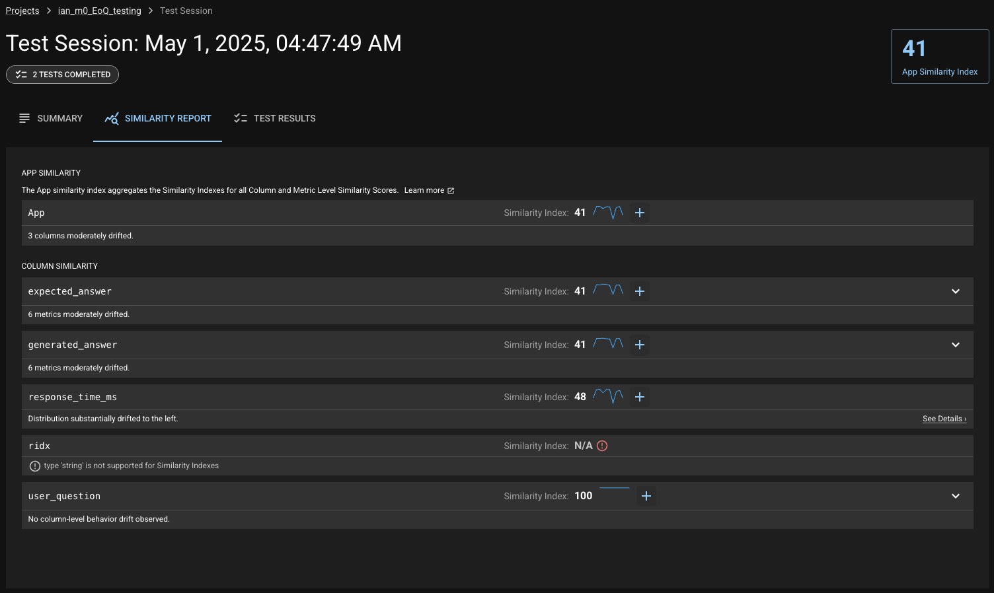Click the App similarity sparkline chart
This screenshot has width=994, height=593.
[608, 212]
